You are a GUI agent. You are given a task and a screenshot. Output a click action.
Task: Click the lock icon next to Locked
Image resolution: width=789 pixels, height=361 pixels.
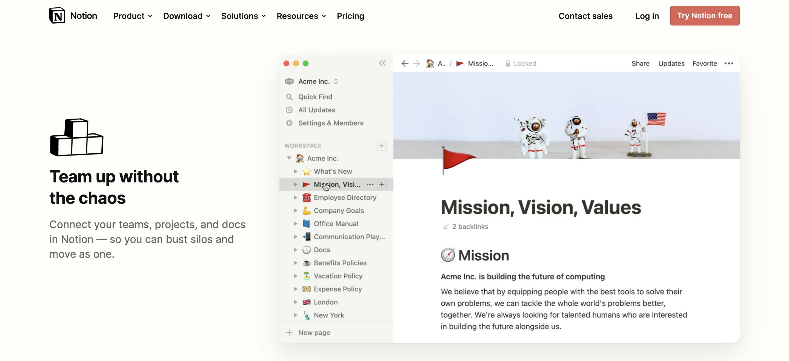pyautogui.click(x=508, y=63)
